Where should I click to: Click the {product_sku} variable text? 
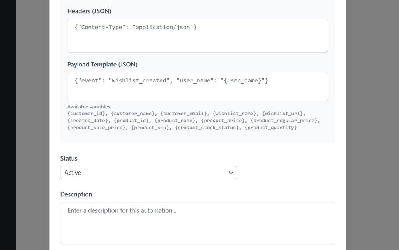150,128
